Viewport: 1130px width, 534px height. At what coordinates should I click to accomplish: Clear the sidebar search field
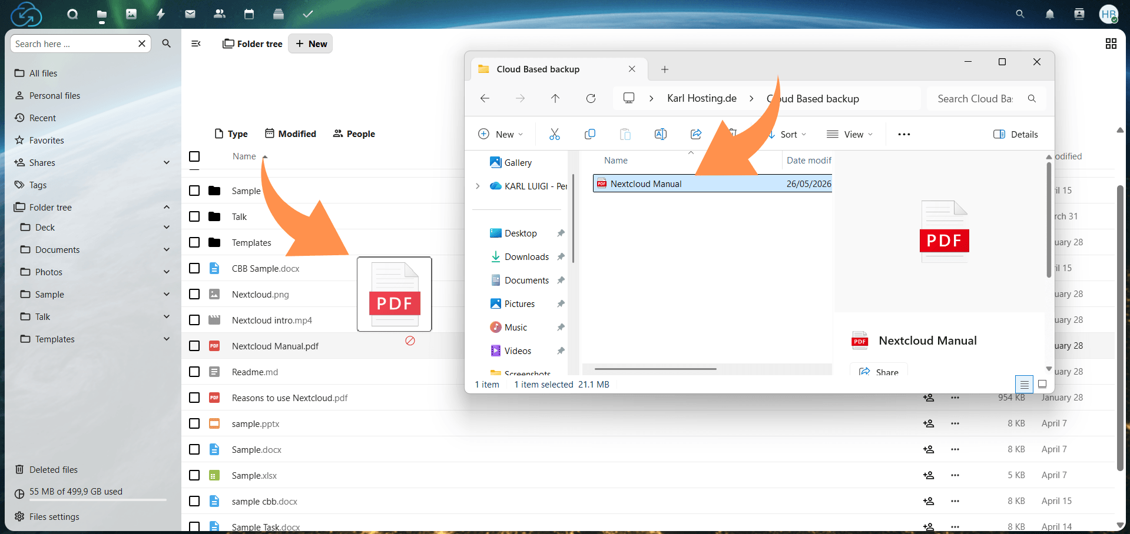point(142,44)
